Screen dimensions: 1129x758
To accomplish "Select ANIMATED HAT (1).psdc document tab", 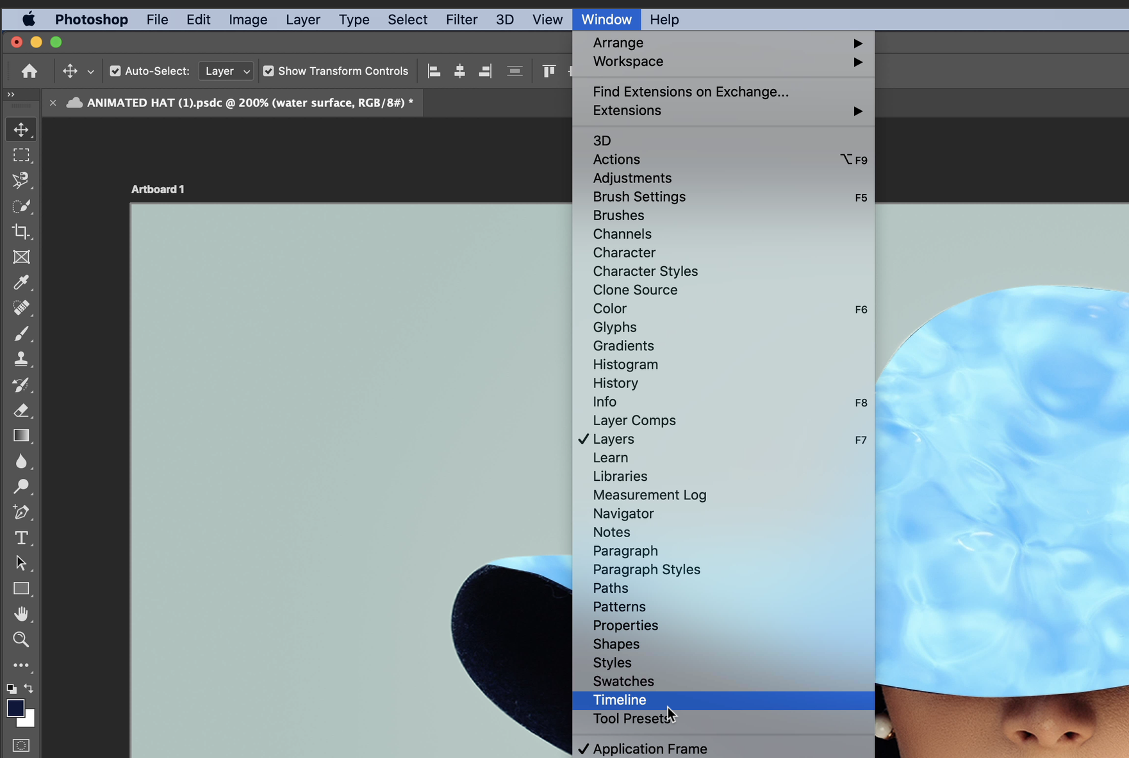I will (250, 102).
